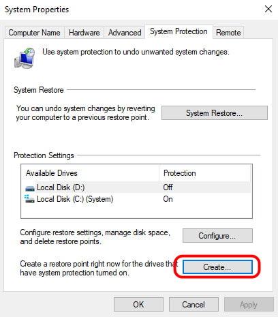Open the System Restore wizard button
The height and width of the screenshot is (317, 278).
coord(215,112)
